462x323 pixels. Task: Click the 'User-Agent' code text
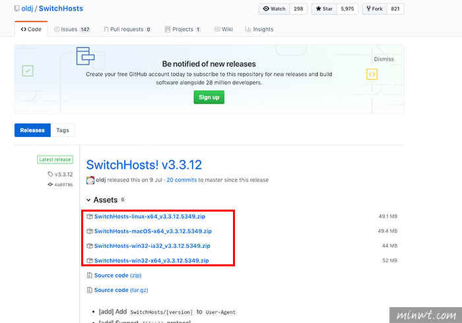220,312
